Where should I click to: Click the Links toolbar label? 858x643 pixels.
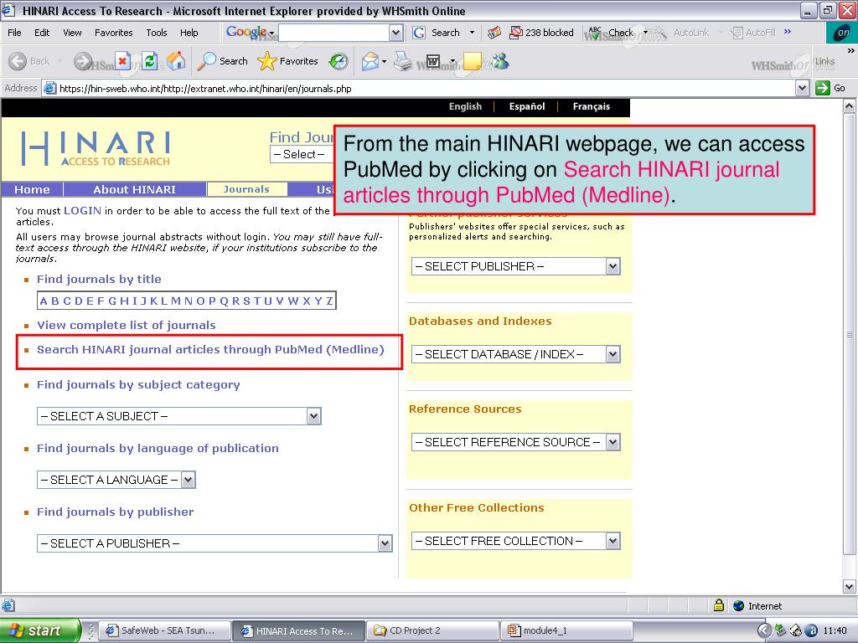[x=824, y=61]
